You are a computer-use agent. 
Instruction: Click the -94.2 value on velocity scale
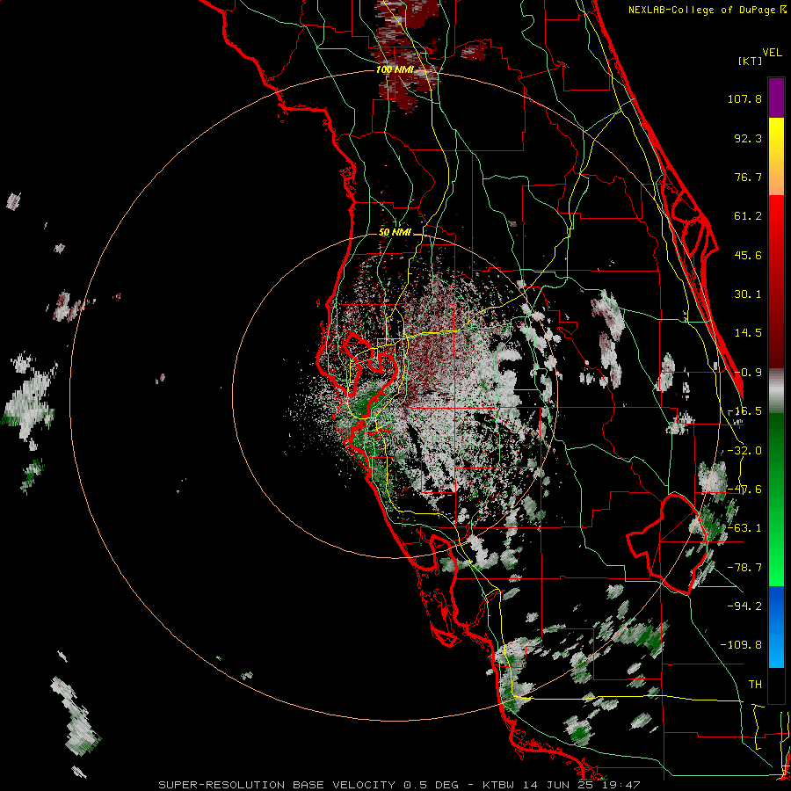744,606
